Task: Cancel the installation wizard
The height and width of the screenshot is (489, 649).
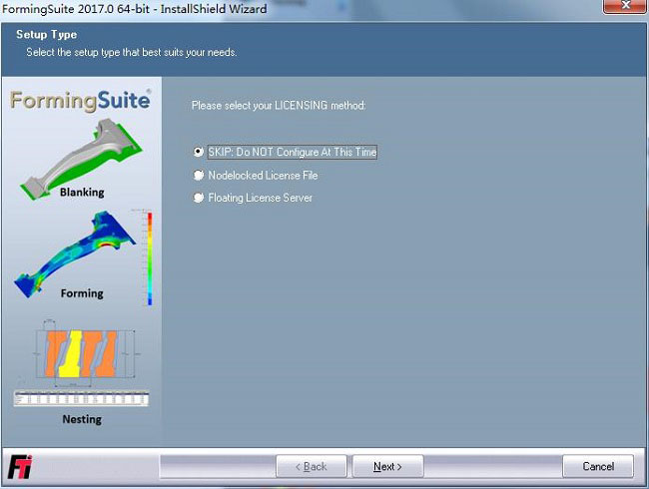Action: tap(598, 466)
